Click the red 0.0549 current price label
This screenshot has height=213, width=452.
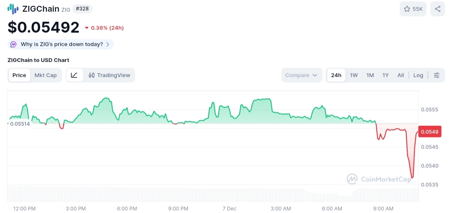[429, 132]
